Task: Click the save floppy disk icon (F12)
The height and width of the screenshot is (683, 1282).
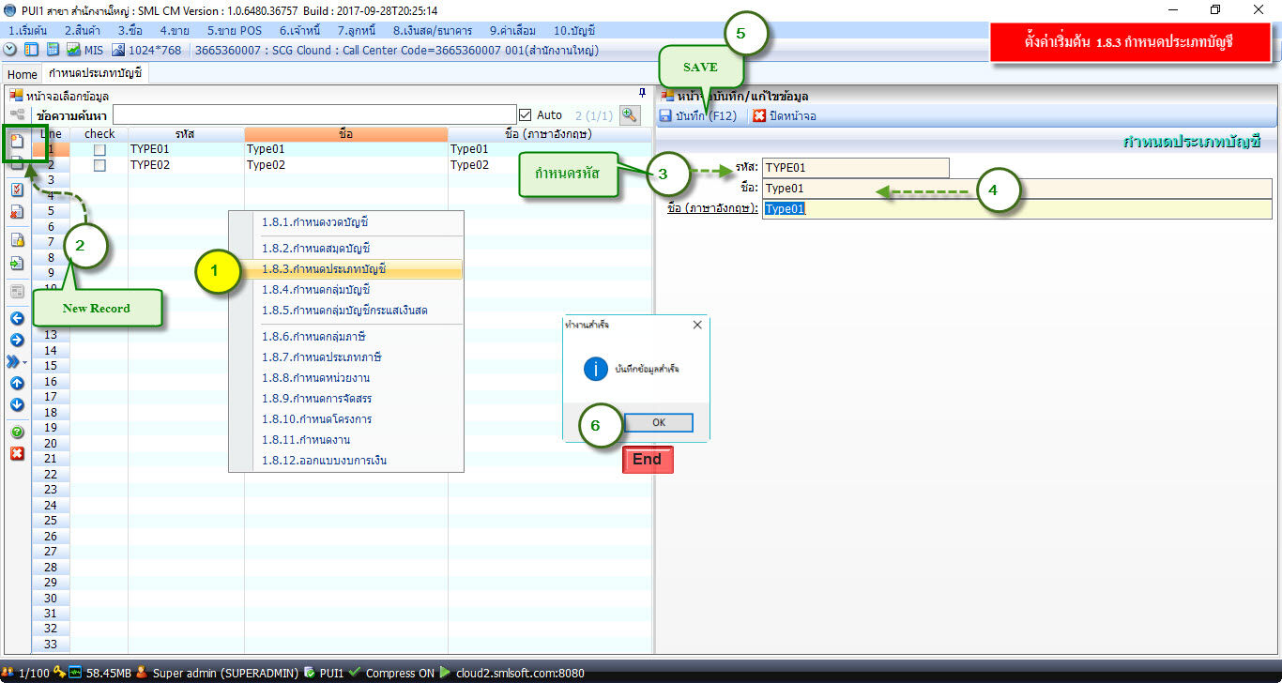Action: (665, 115)
